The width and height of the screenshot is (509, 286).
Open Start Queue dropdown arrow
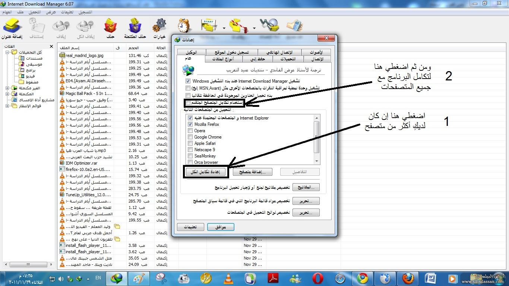(x=224, y=28)
